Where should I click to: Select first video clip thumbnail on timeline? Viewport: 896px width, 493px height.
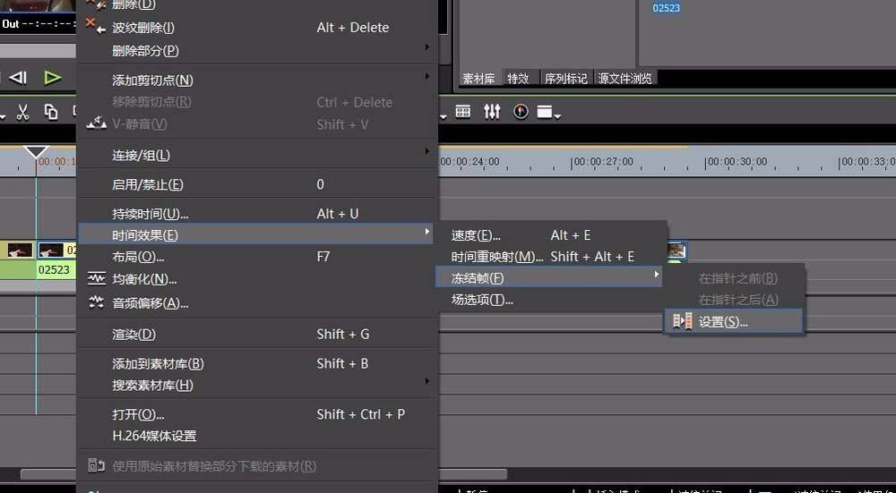click(x=20, y=250)
